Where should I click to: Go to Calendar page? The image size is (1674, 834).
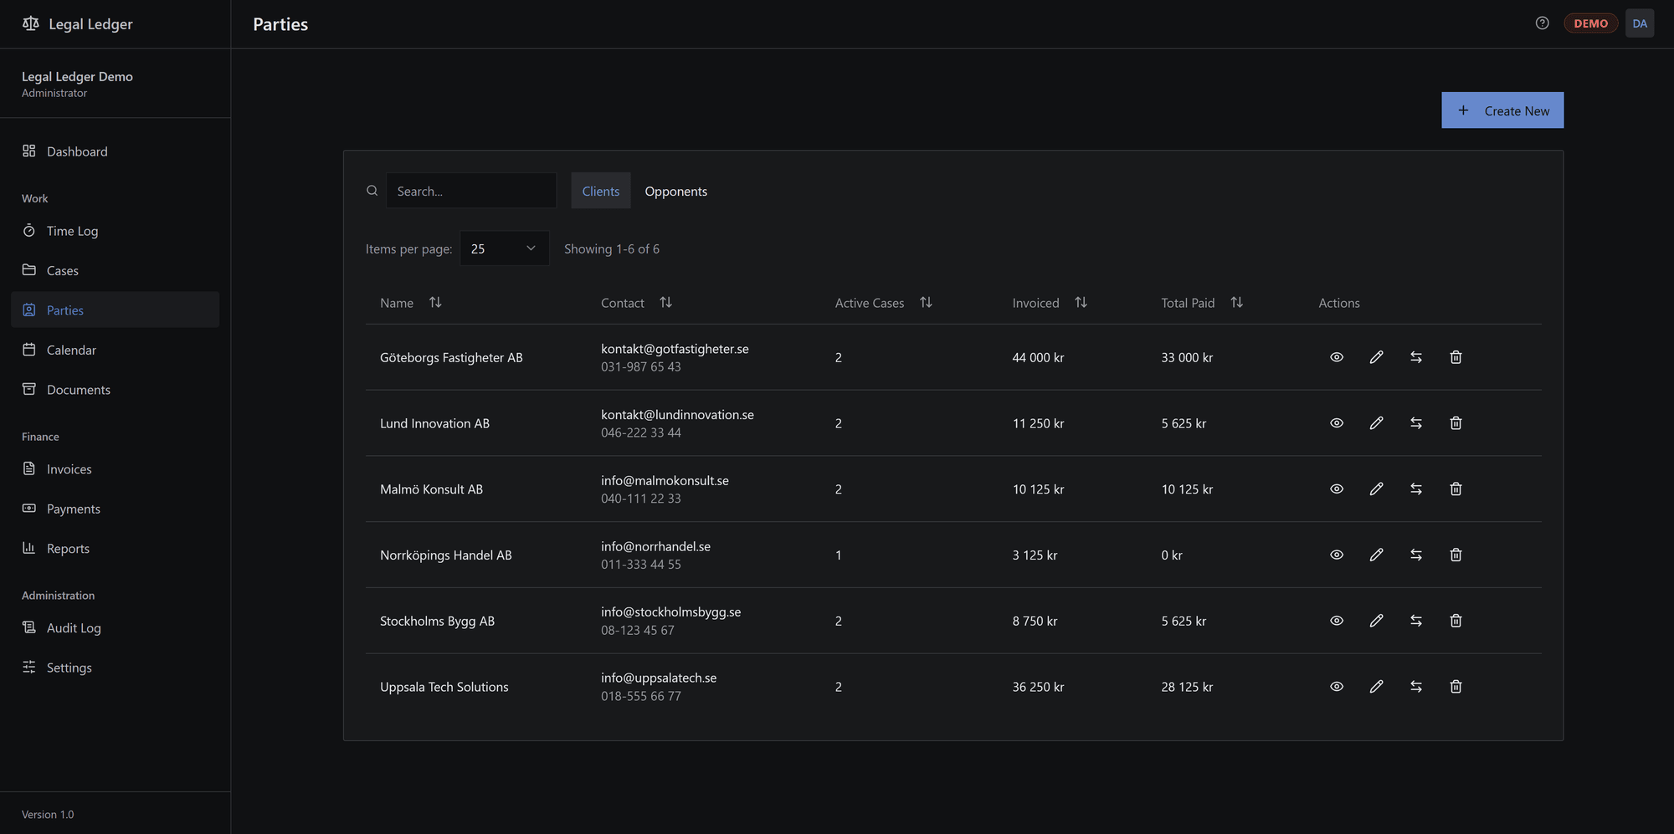pos(116,350)
